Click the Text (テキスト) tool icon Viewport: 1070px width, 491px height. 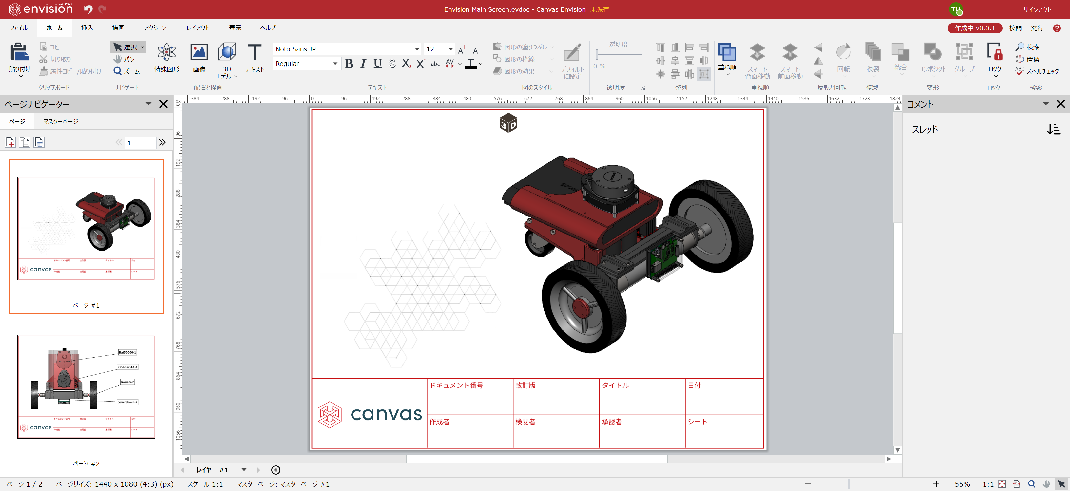coord(254,52)
